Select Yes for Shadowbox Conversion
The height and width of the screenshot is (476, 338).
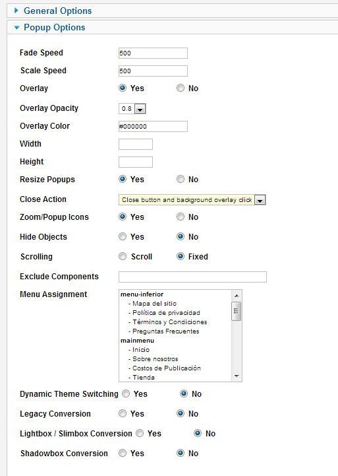(123, 453)
